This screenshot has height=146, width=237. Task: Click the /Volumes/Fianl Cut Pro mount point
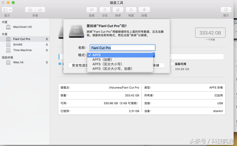click(124, 88)
